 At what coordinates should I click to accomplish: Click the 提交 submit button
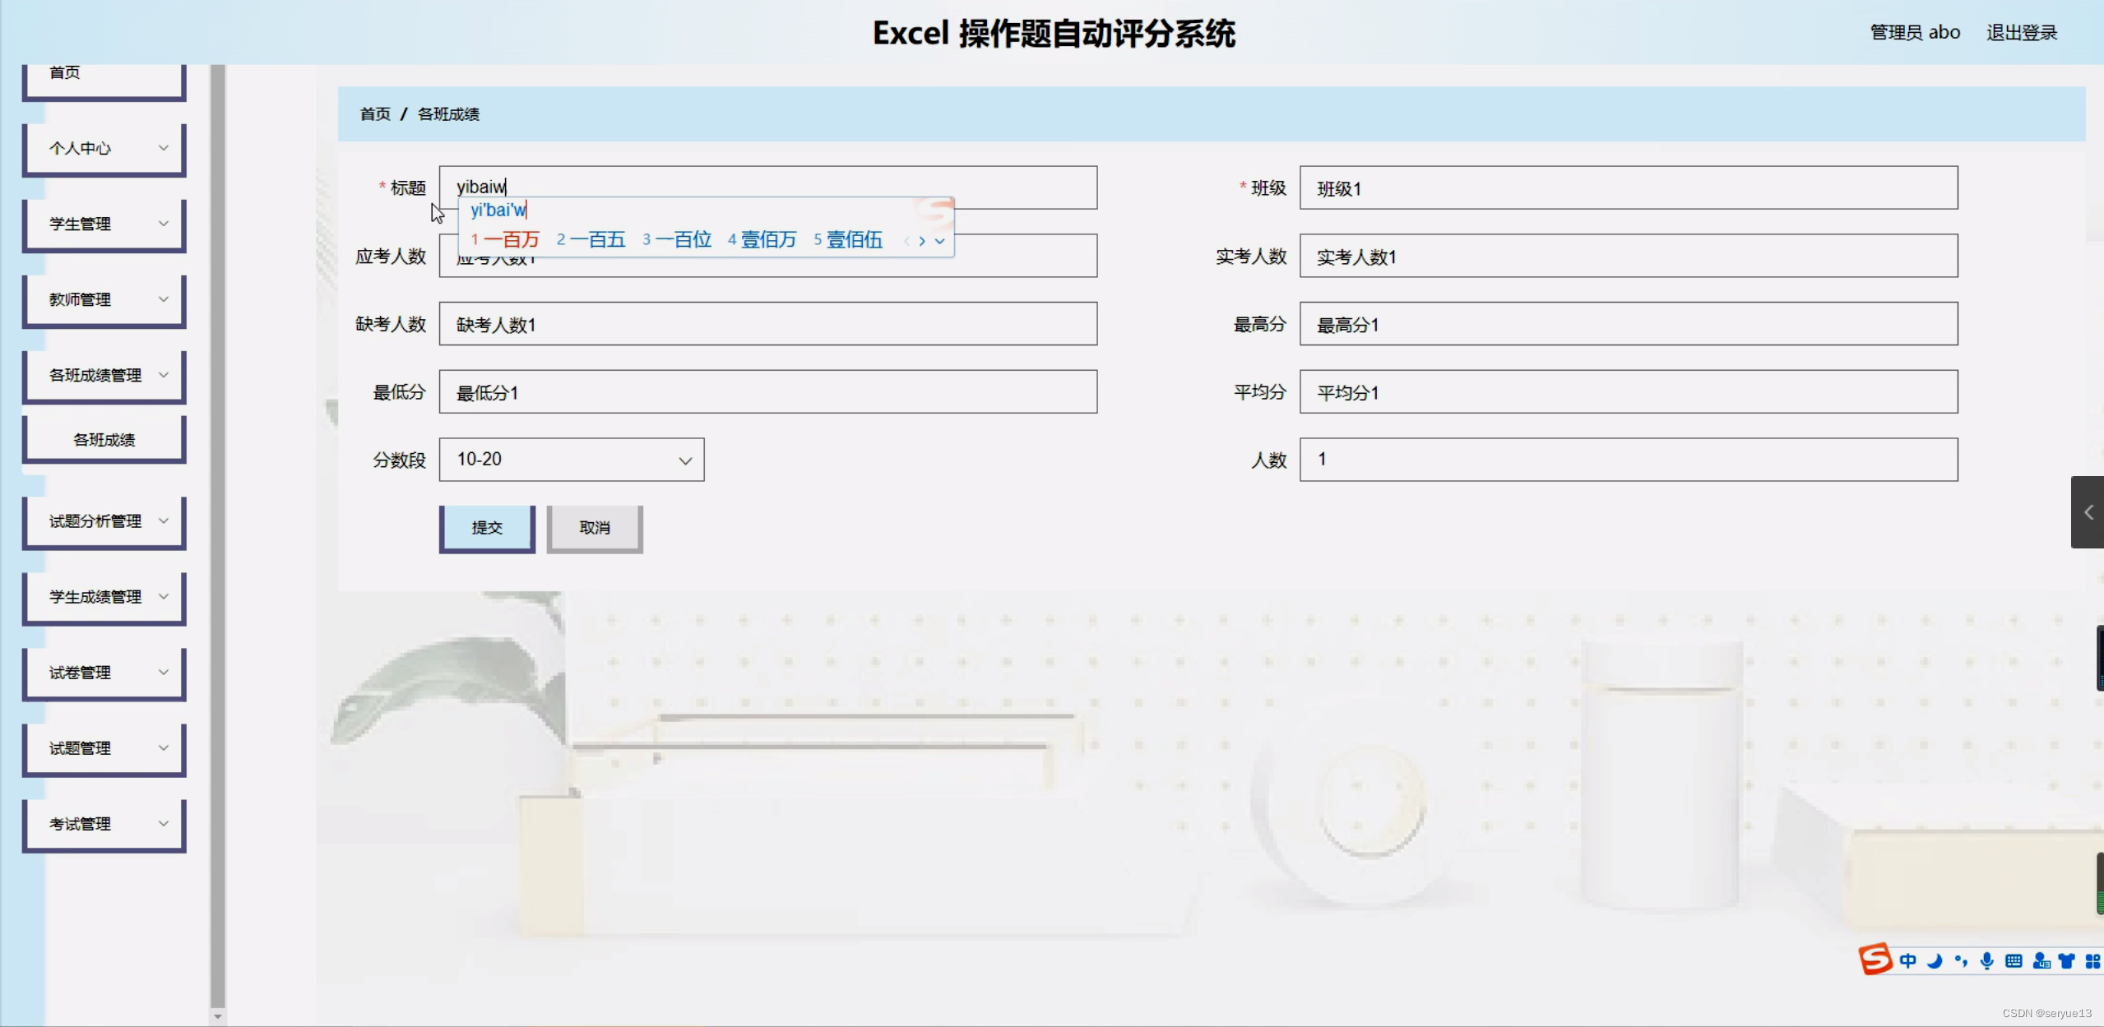(487, 528)
